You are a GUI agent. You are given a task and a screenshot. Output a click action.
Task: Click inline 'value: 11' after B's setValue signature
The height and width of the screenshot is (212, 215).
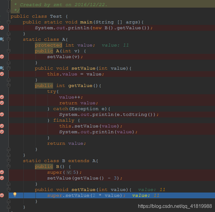[x=152, y=189]
